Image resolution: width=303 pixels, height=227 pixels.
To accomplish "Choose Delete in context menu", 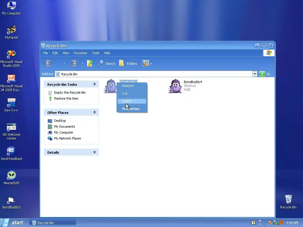I will [132, 101].
